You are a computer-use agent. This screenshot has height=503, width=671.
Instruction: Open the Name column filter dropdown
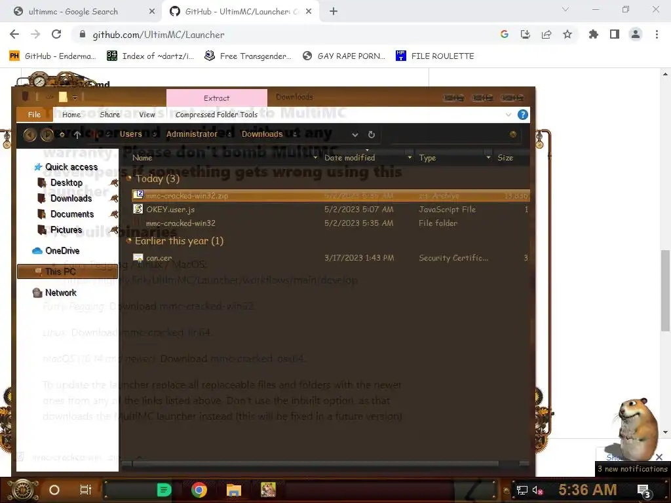pyautogui.click(x=315, y=158)
